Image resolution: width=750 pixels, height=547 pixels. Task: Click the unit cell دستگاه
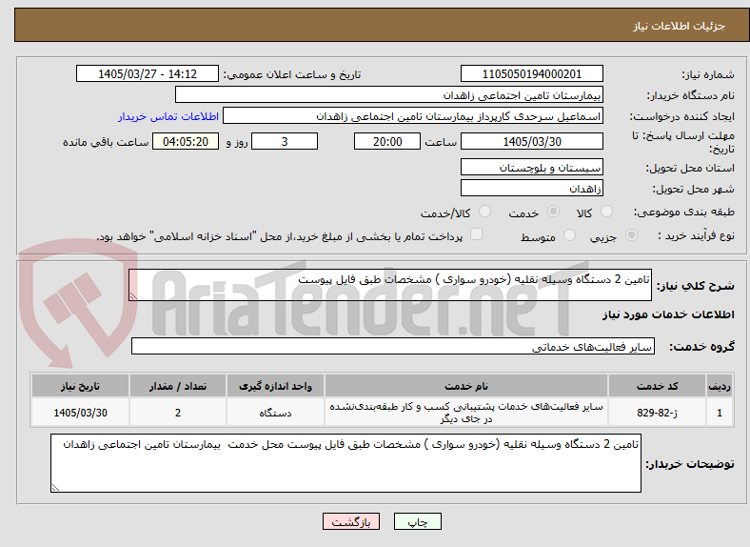[x=275, y=413]
